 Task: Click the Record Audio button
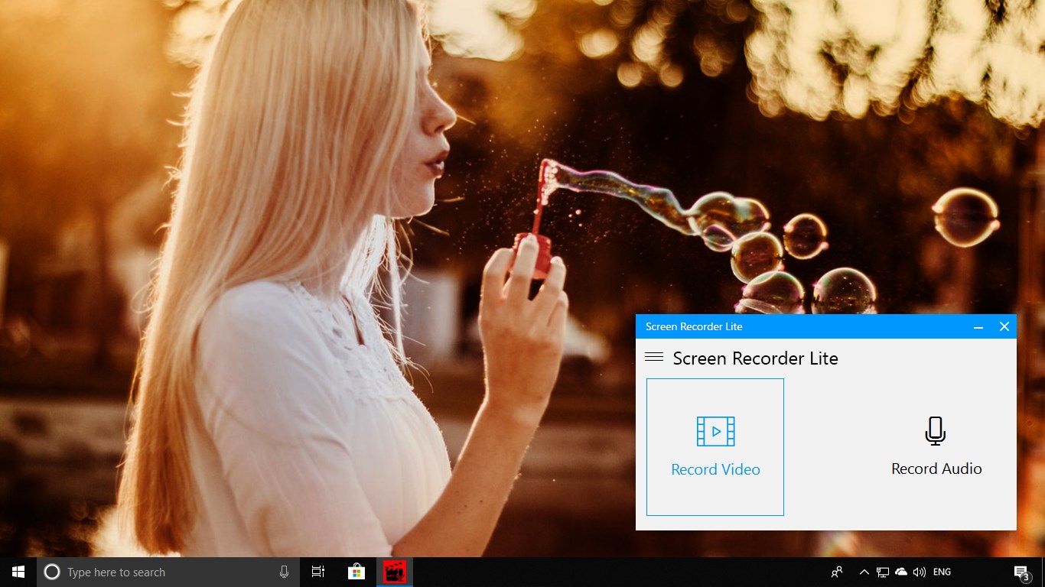936,447
